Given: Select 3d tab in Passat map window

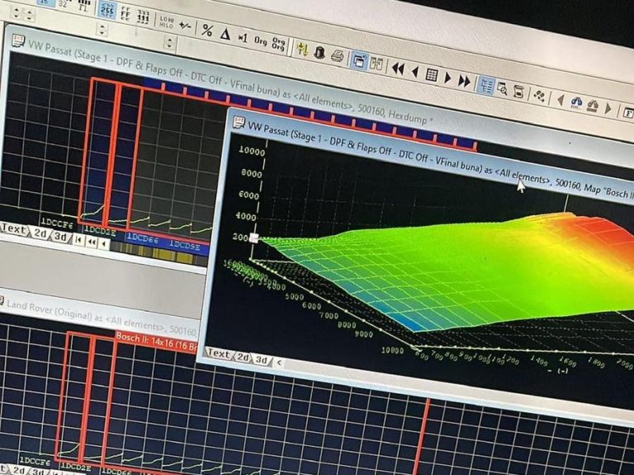Looking at the screenshot, I should point(262,360).
